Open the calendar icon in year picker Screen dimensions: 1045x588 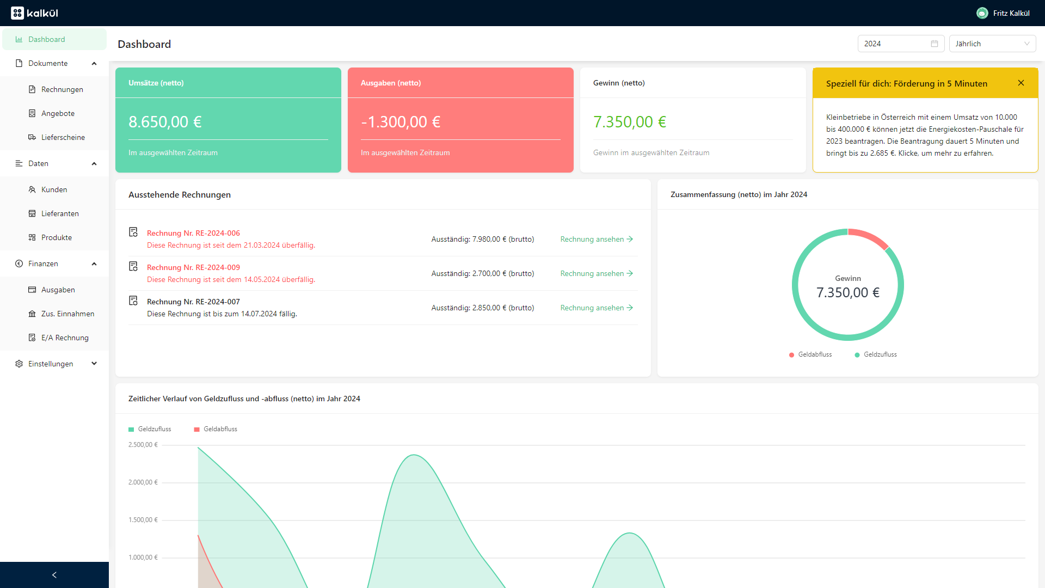(x=934, y=44)
